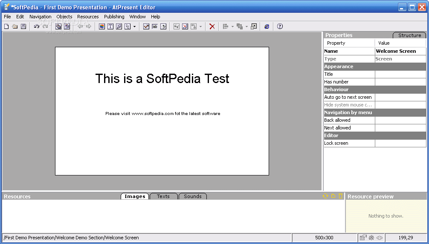The height and width of the screenshot is (244, 429).
Task: Open the Publishing menu
Action: 114,17
